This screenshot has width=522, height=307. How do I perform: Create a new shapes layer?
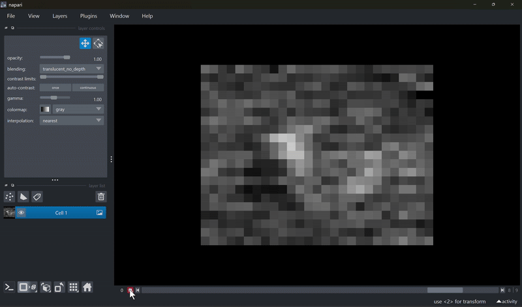(23, 197)
